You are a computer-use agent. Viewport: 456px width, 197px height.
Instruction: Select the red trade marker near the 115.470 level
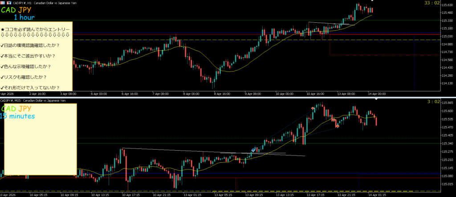(338, 126)
